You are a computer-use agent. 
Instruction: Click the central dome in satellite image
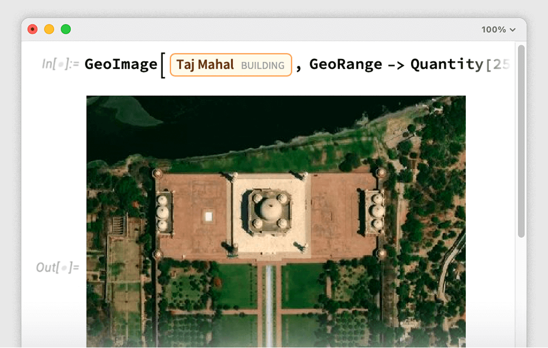pyautogui.click(x=269, y=208)
